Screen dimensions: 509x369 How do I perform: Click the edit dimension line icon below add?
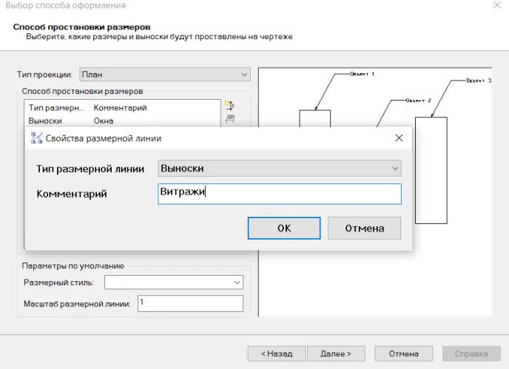coord(229,119)
